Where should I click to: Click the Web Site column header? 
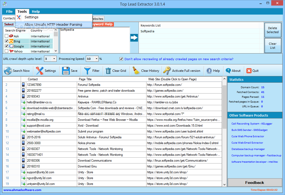pyautogui.click(x=184, y=79)
